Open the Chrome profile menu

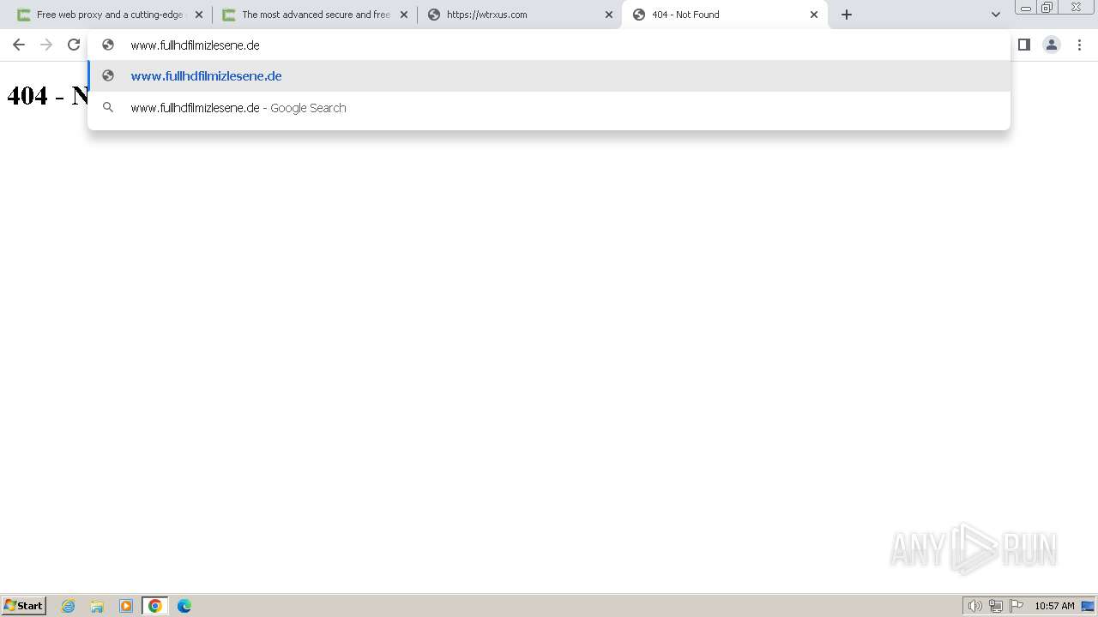1052,45
